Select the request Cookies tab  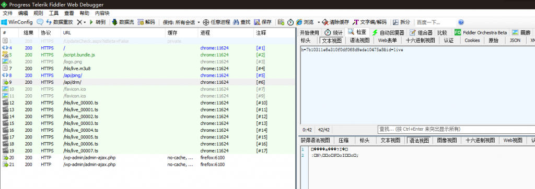(x=472, y=41)
